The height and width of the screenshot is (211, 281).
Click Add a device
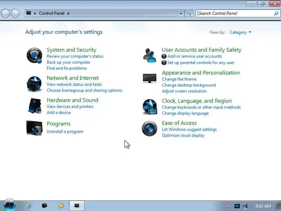coord(59,113)
